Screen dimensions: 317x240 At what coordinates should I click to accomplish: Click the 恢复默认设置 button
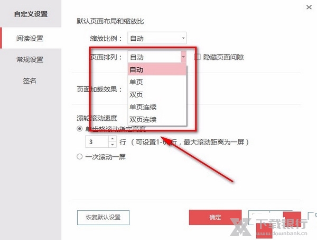[x=103, y=218]
